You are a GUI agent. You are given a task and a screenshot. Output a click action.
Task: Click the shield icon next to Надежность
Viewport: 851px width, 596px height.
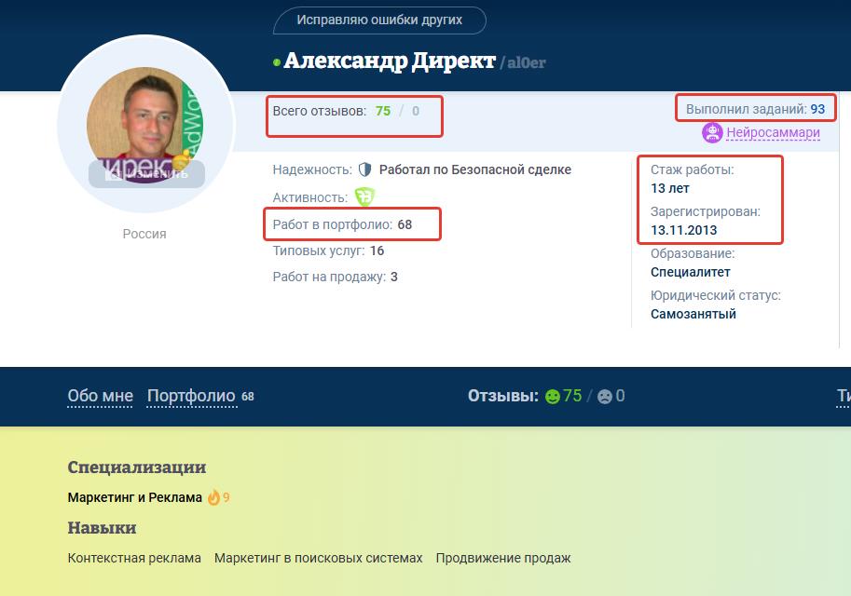365,169
